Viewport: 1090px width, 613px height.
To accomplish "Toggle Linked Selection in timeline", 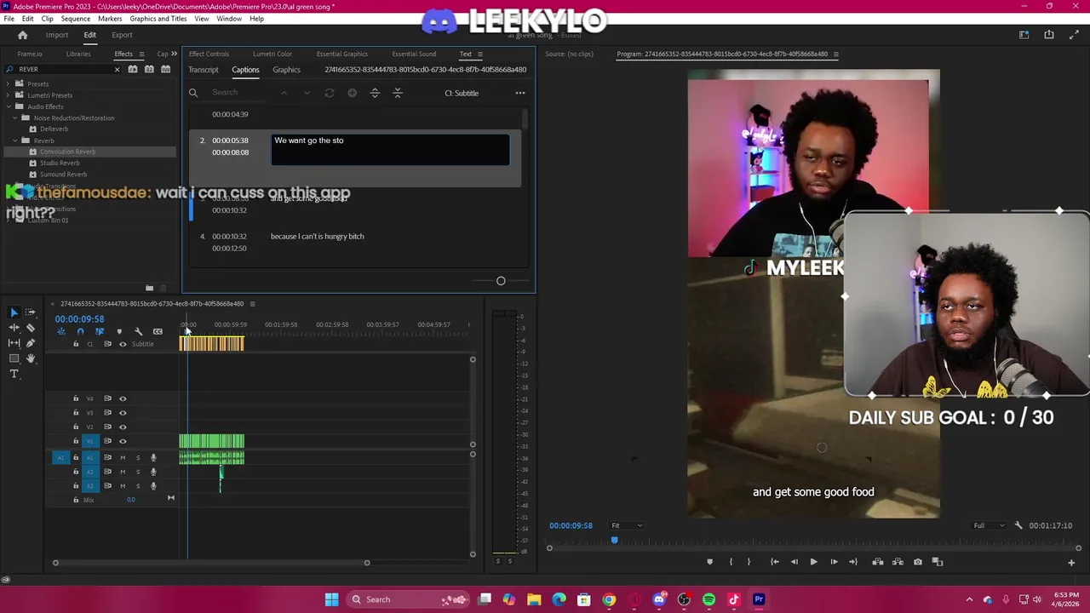I will (x=100, y=332).
